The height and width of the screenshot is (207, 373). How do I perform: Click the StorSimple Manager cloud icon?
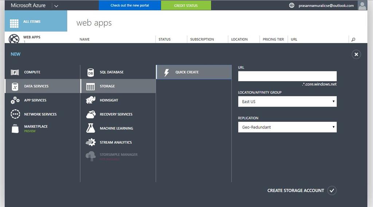pos(91,156)
